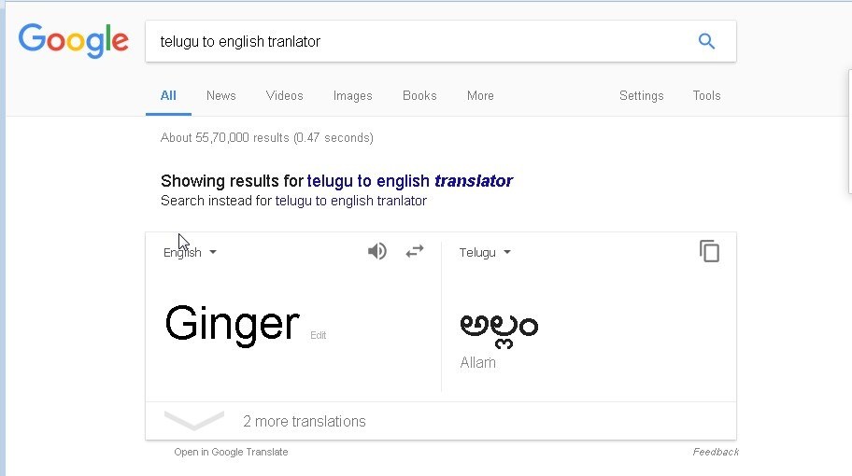Copy the translation with the copy icon
Screen dimensions: 852x476
tap(710, 251)
